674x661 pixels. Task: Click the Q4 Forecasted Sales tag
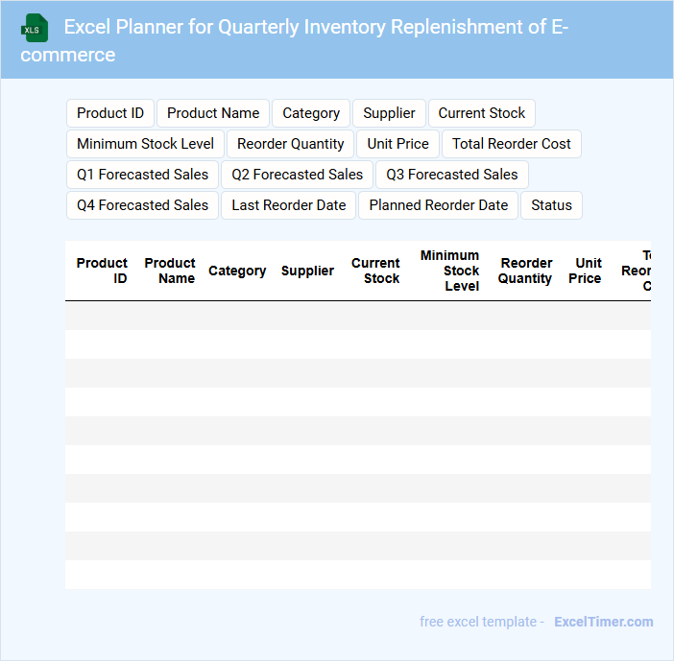[143, 205]
